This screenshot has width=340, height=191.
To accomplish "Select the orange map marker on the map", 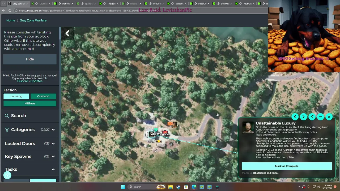I will pyautogui.click(x=170, y=124).
